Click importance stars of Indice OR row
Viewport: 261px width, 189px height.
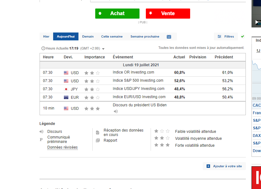point(92,73)
